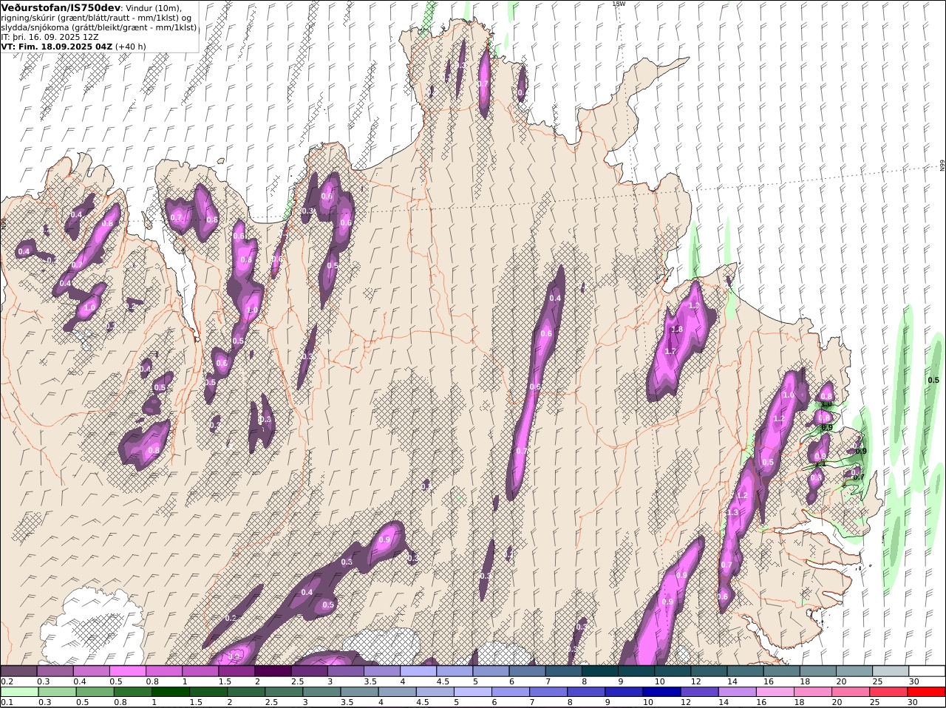Select the darkest purple snow swatch 2 to 2.5
This screenshot has height=708, width=946.
(x=273, y=671)
